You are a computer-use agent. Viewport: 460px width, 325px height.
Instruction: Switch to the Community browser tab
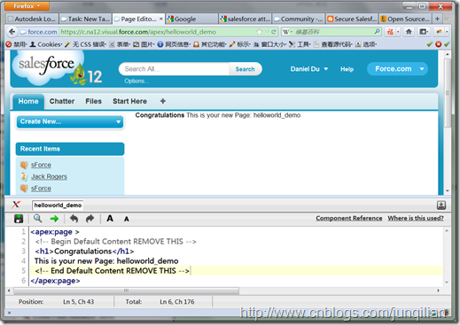click(x=299, y=19)
